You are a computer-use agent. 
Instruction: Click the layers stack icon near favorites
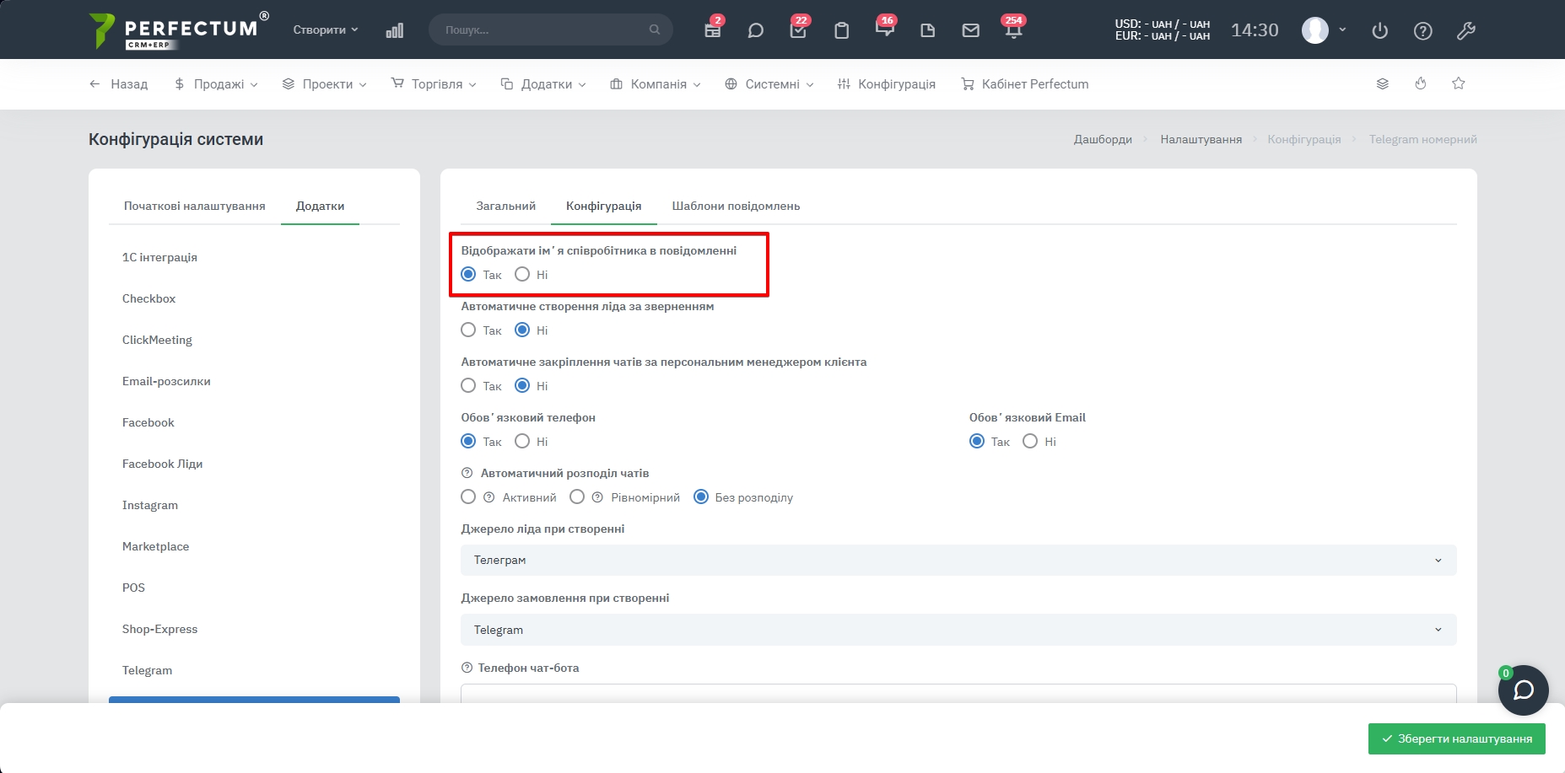pos(1383,83)
